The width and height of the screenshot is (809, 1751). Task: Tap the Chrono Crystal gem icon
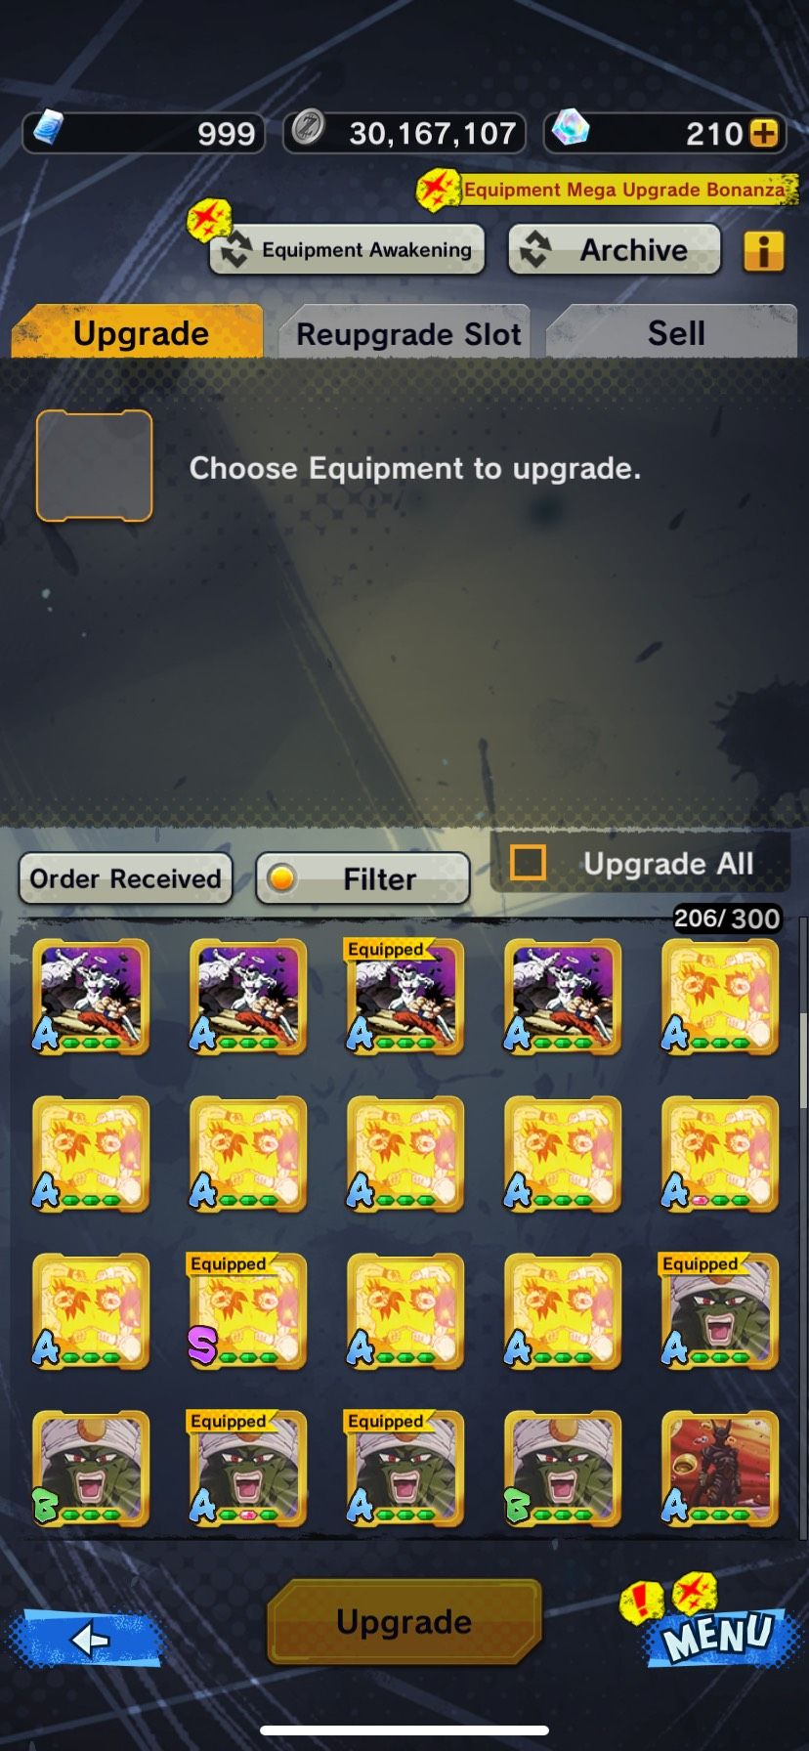[571, 128]
